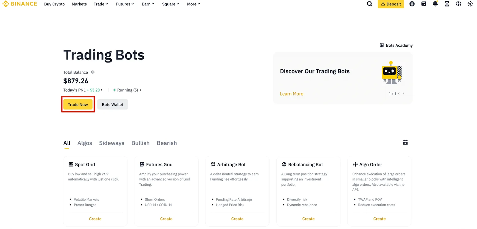Viewport: 477px width, 229px height.
Task: Expand the Trade menu dropdown
Action: click(101, 4)
